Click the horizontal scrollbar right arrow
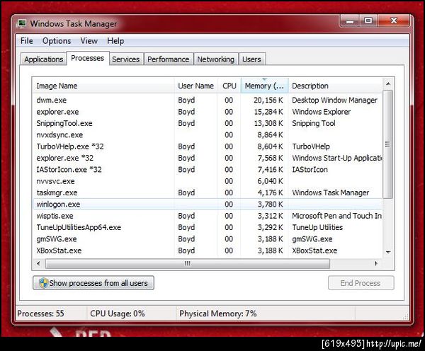This screenshot has height=351, width=425. click(376, 263)
